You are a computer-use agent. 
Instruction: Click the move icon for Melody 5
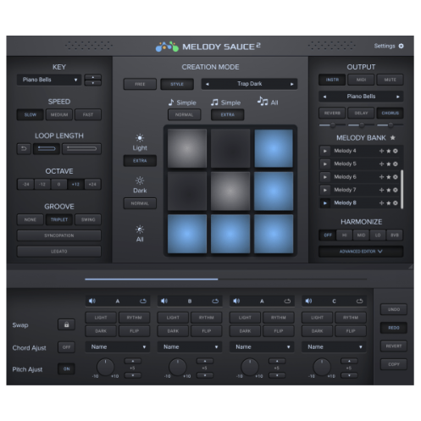coord(381,164)
